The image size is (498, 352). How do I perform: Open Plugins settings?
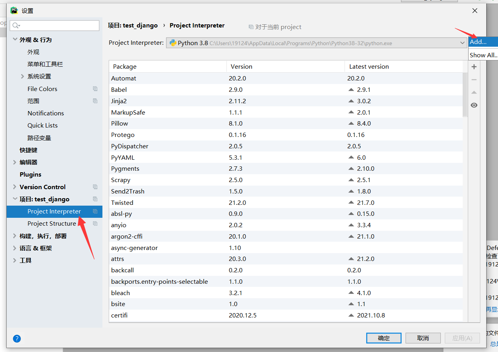30,174
